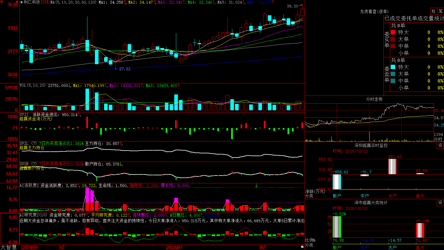Image resolution: width=444 pixels, height=250 pixels.
Task: Click the -858.62 散户 net amount bar
Action: point(337,182)
